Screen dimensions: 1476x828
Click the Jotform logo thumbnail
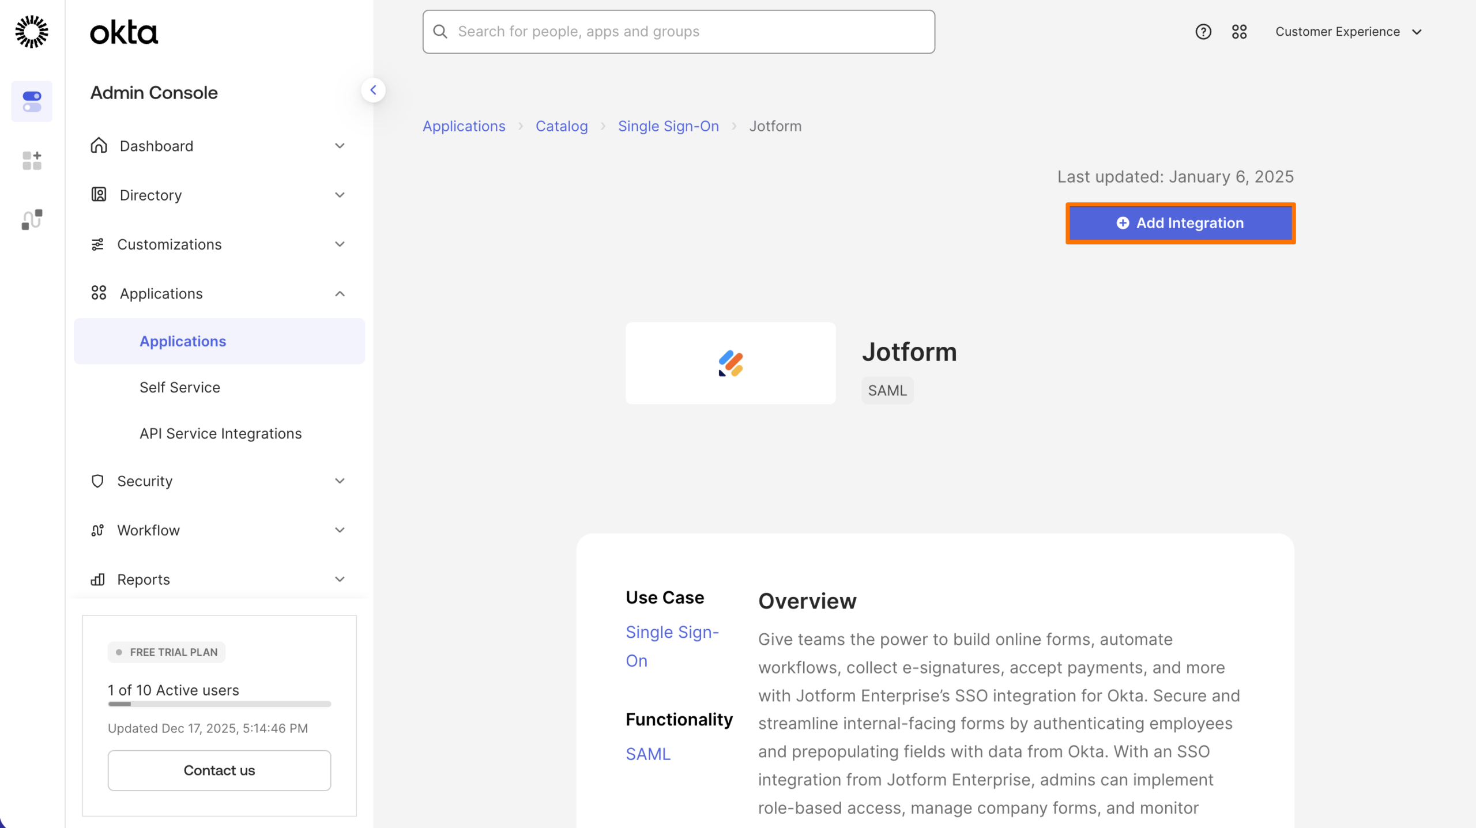730,363
